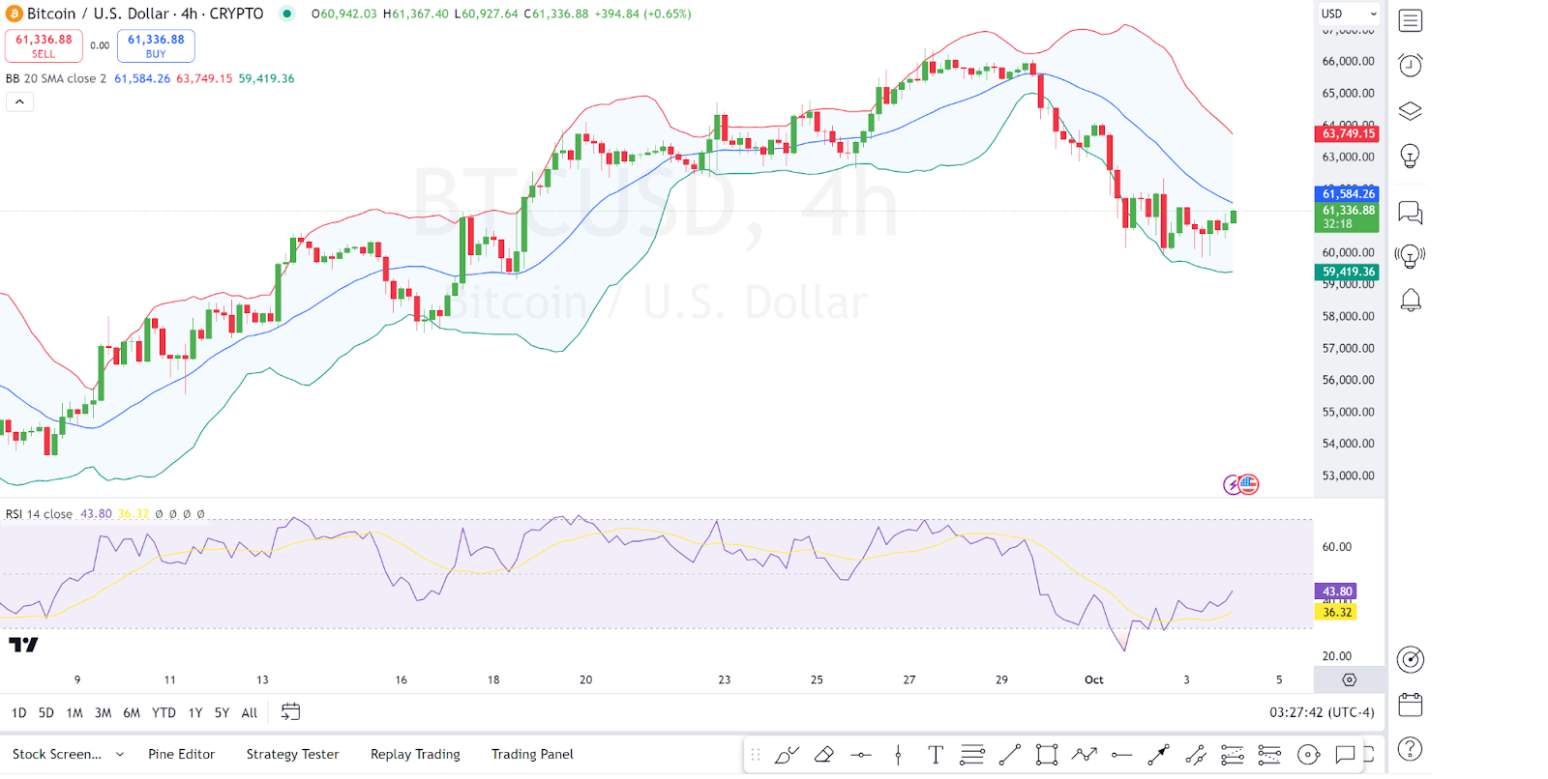1548x779 pixels.
Task: Click the purple 43.80 RSI value label
Action: coord(1336,591)
